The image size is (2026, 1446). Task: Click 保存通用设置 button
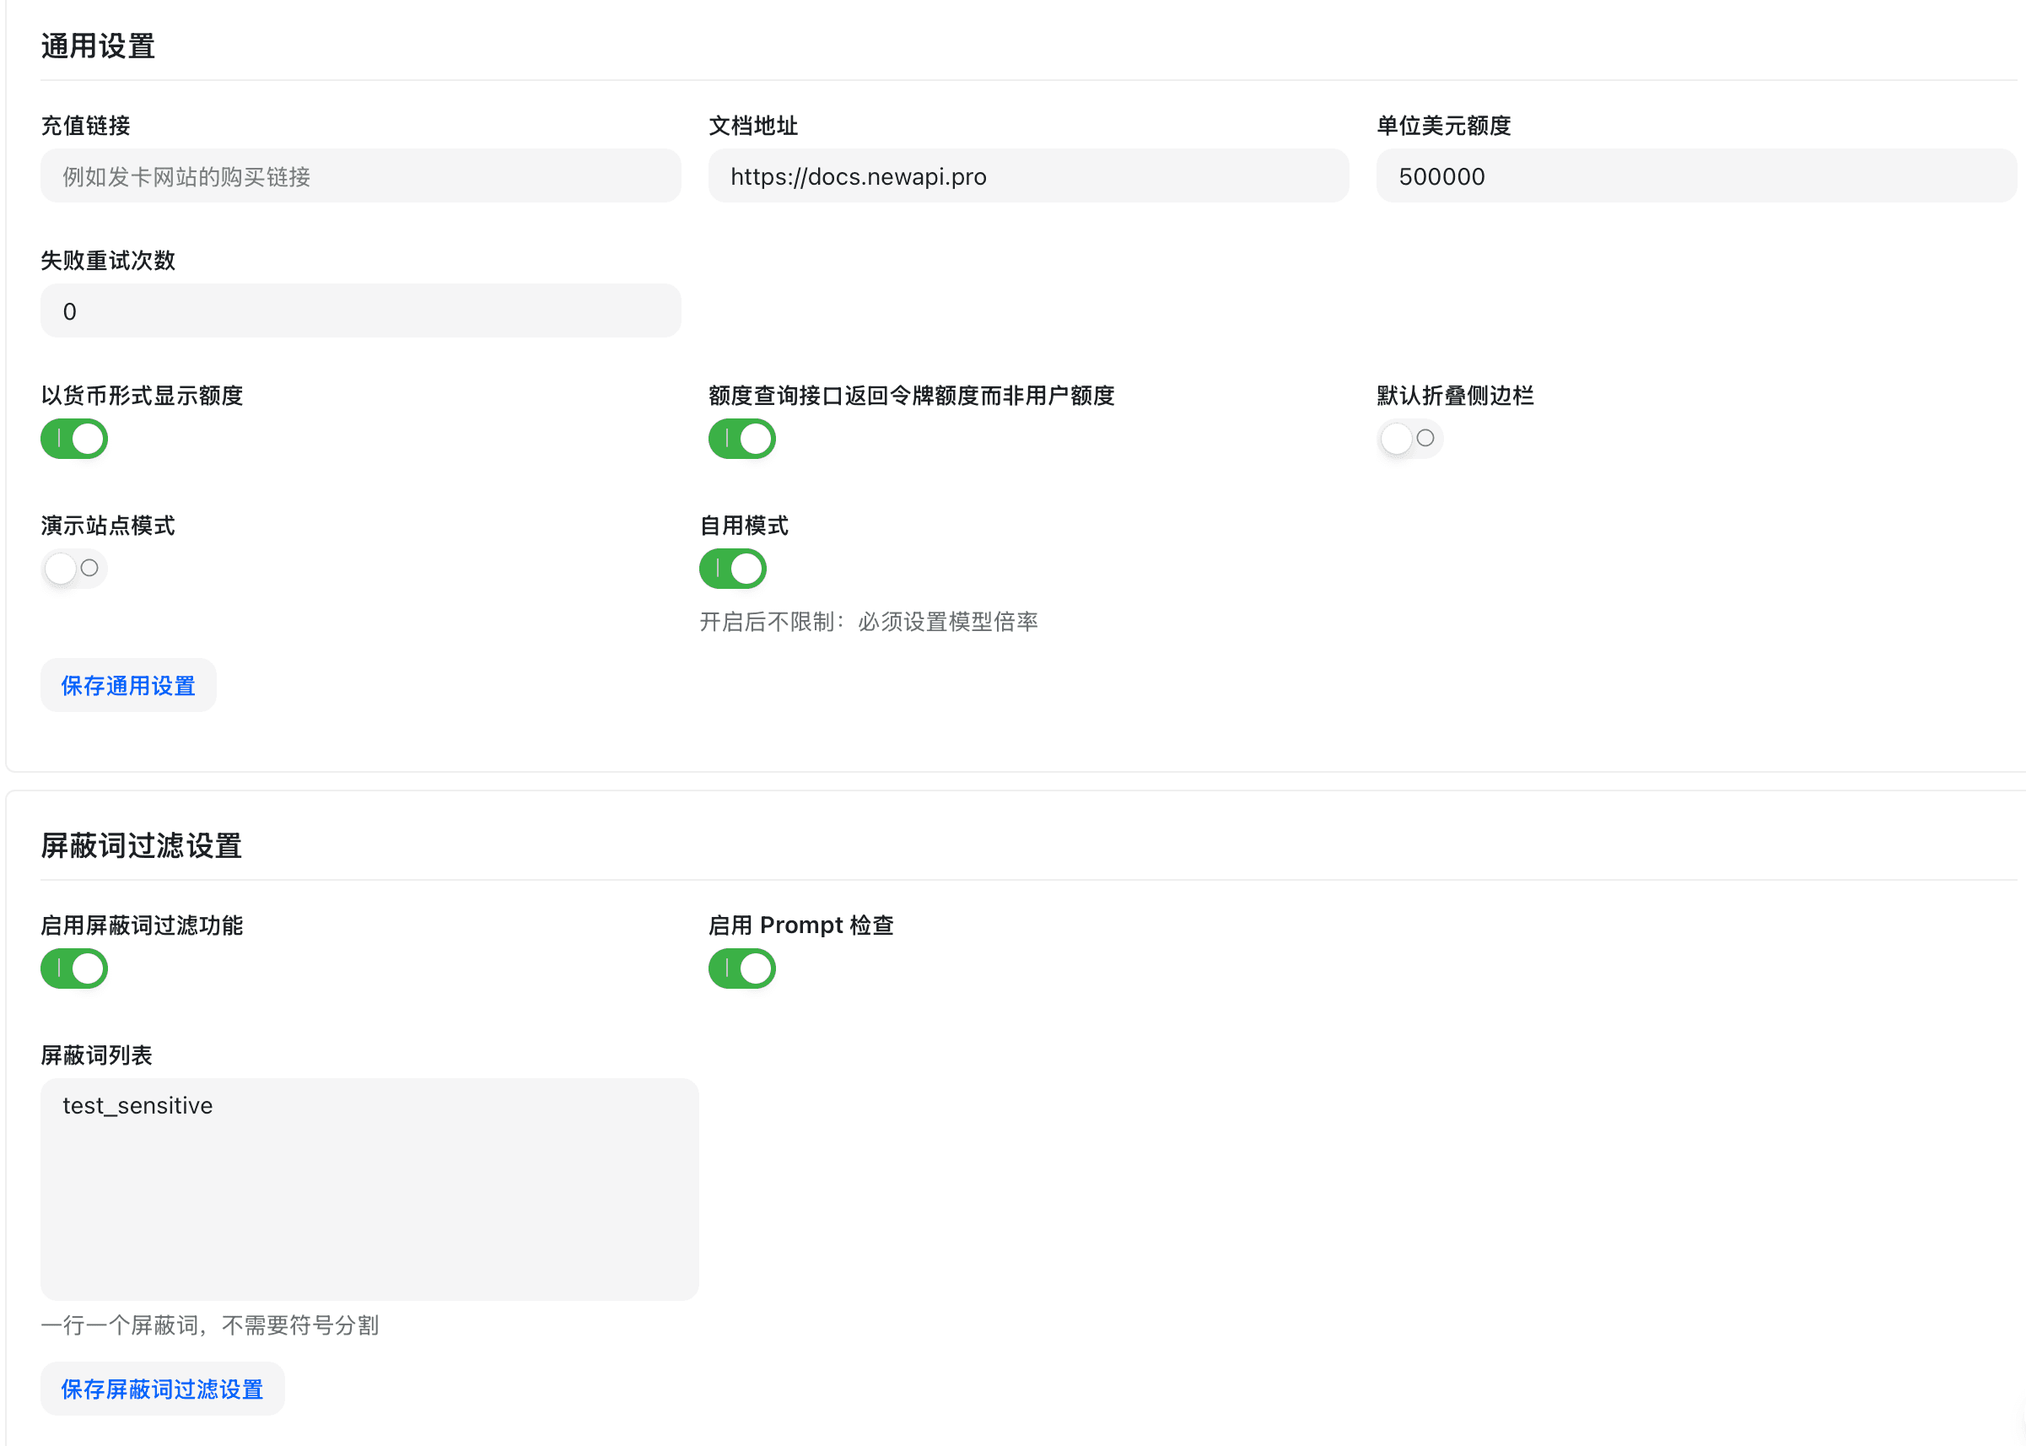[x=128, y=685]
